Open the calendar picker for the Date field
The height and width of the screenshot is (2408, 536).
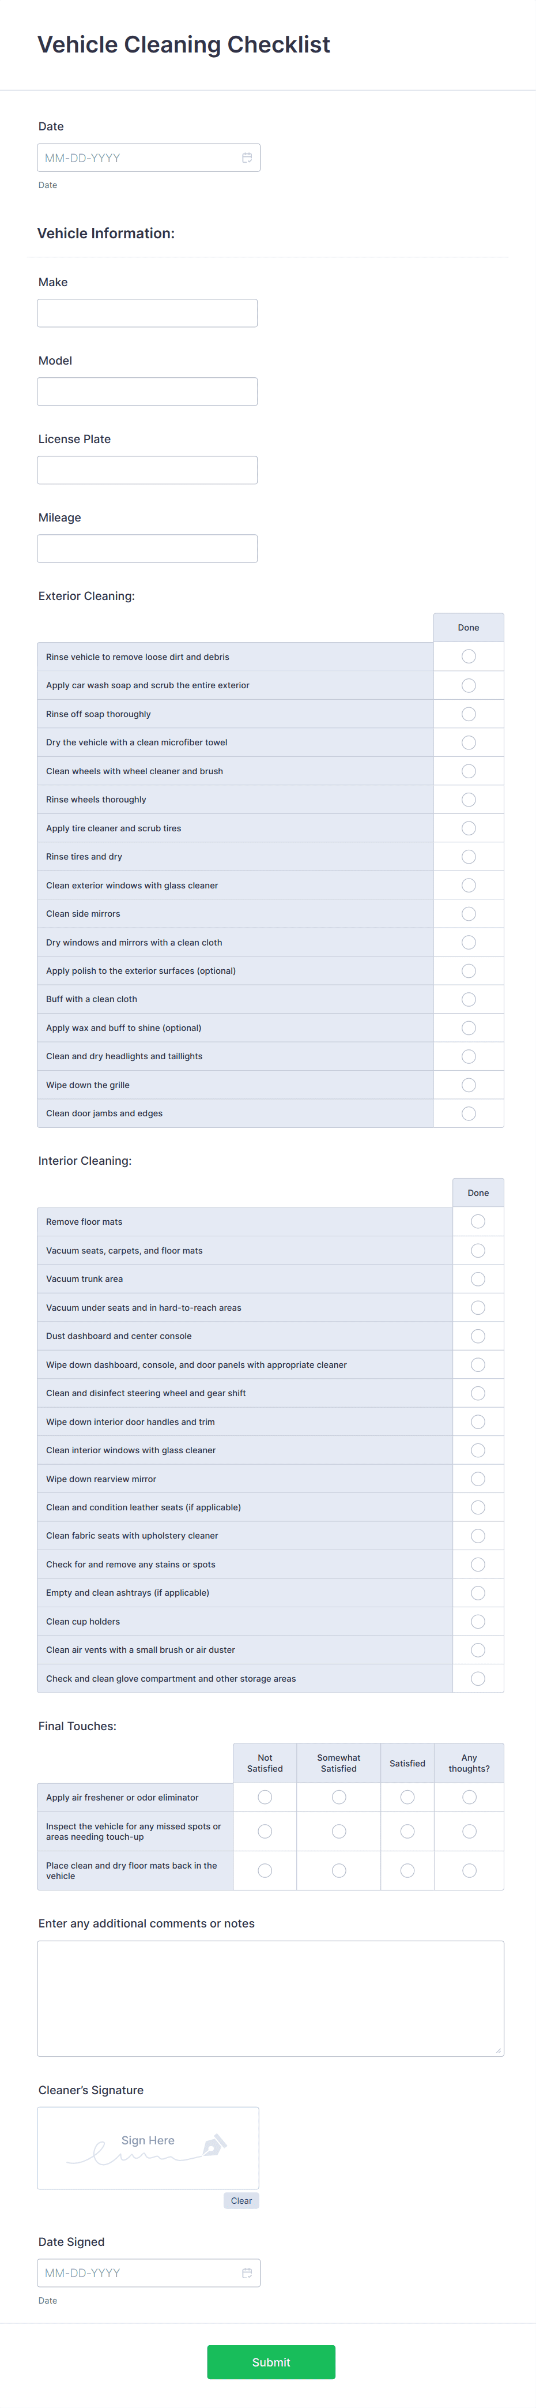coord(247,157)
